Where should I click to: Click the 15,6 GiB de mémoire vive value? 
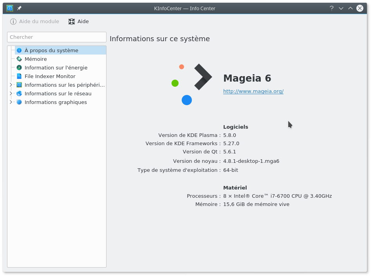point(256,204)
